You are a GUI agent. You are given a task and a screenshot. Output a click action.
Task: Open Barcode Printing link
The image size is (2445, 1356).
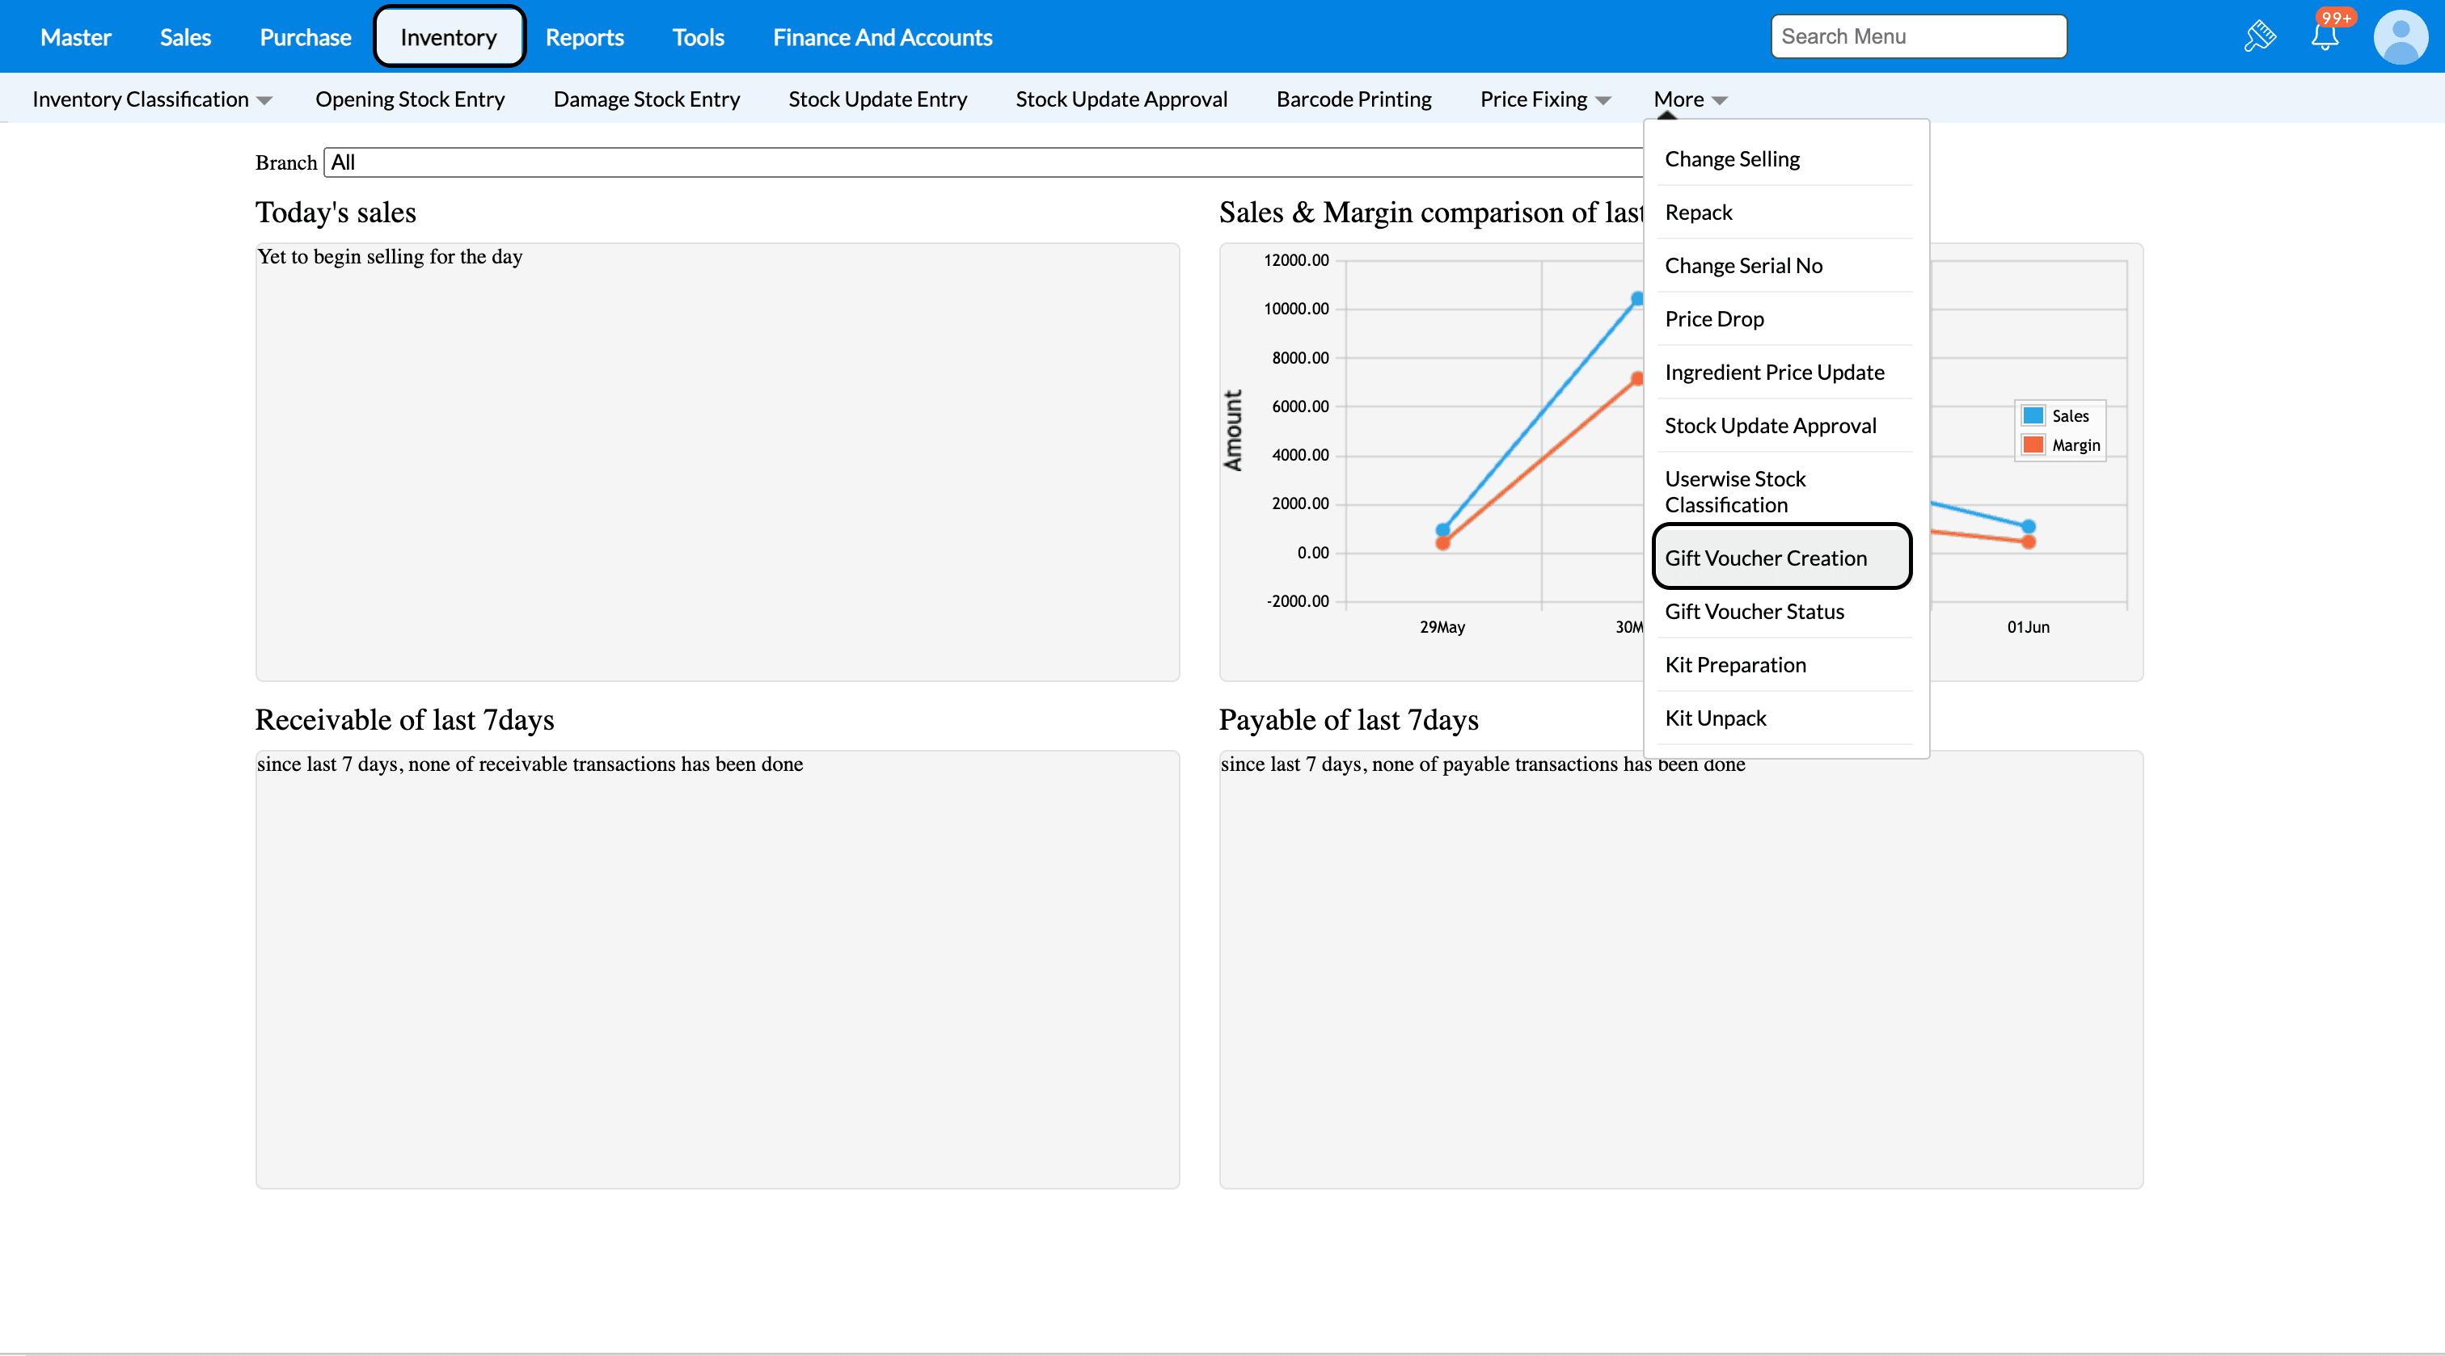click(1353, 99)
